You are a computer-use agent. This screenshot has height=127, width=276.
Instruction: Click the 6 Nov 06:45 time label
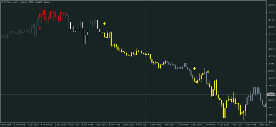click(33, 125)
